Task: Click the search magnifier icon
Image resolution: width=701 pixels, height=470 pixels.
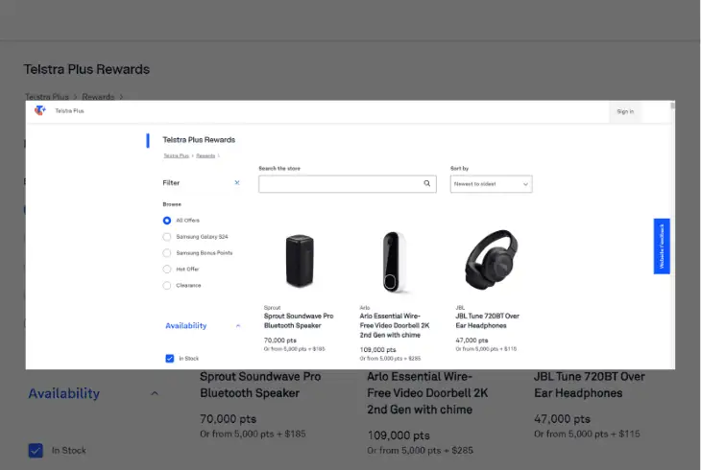Action: (427, 183)
